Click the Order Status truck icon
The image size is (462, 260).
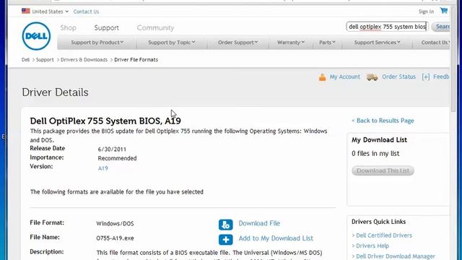click(372, 77)
